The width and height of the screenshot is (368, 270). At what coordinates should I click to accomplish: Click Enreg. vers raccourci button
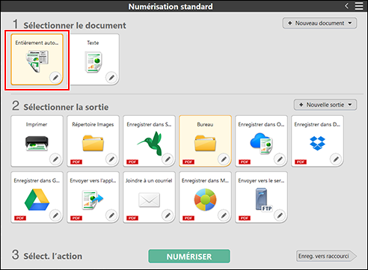tap(326, 256)
